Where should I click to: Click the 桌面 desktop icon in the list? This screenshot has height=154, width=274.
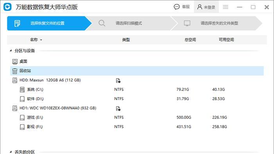tap(15, 61)
